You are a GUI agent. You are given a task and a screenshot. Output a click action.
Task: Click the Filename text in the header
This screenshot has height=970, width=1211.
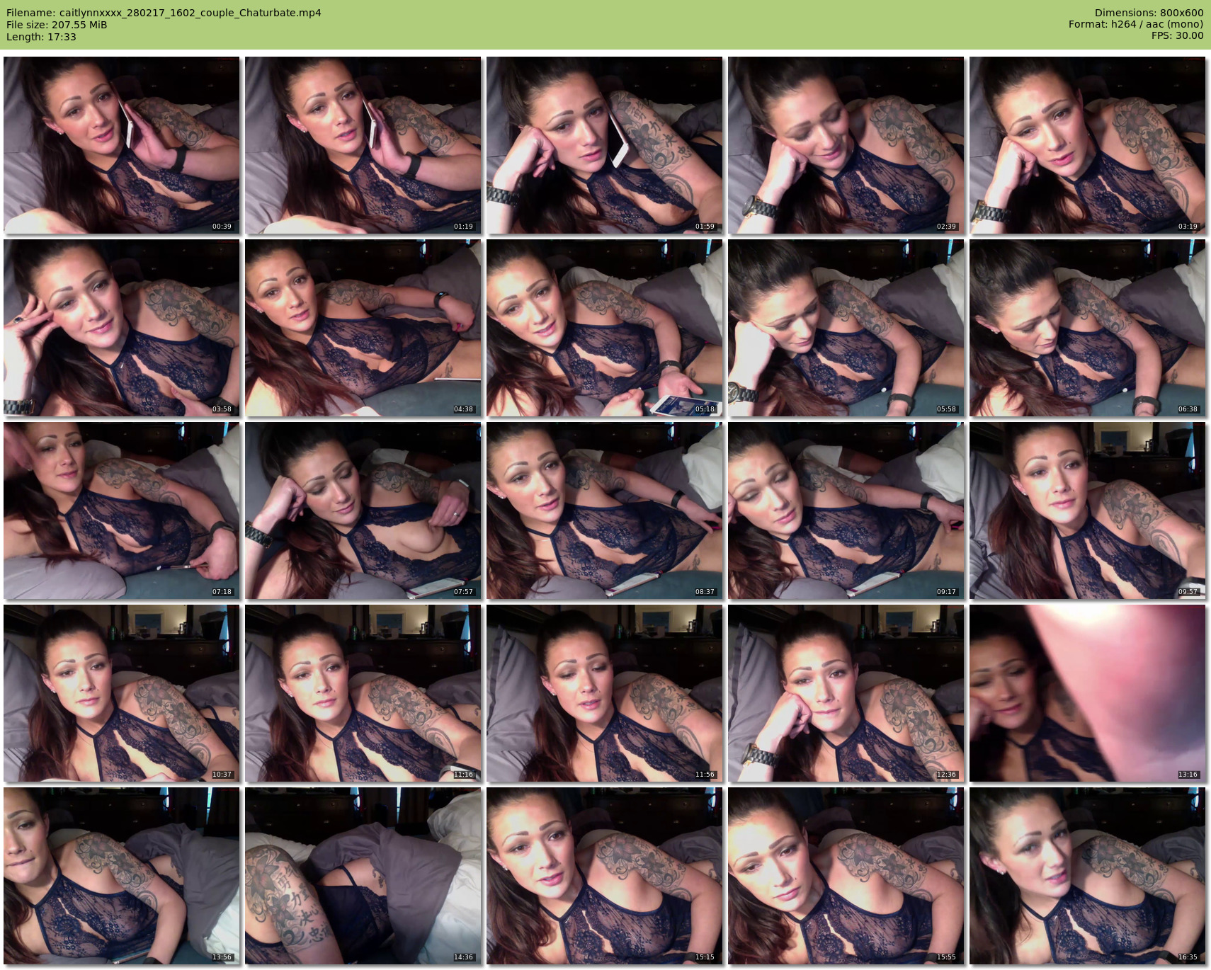coord(164,13)
